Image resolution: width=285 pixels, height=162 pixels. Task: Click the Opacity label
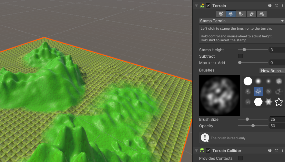pyautogui.click(x=206, y=126)
